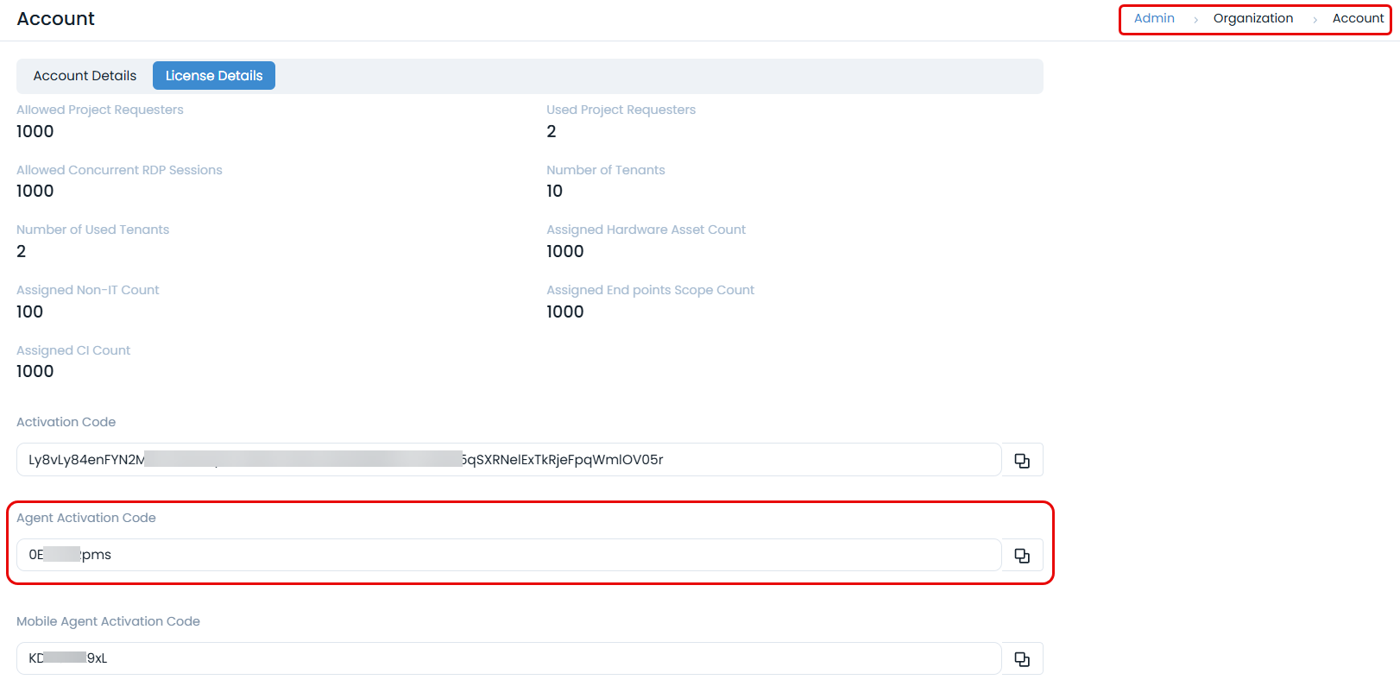This screenshot has height=686, width=1400.
Task: Click the Used Project Requesters label
Action: point(621,110)
